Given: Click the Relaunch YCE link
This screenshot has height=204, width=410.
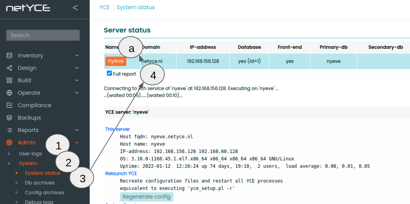Looking at the screenshot, I should [121, 173].
